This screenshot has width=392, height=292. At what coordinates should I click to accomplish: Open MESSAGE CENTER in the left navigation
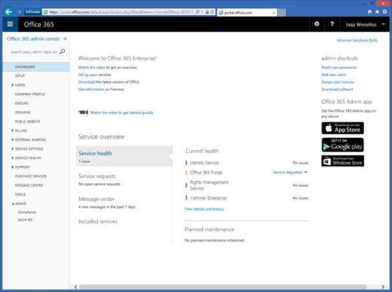click(x=30, y=185)
